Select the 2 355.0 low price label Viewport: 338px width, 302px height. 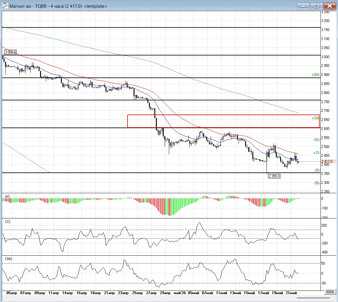(x=274, y=176)
